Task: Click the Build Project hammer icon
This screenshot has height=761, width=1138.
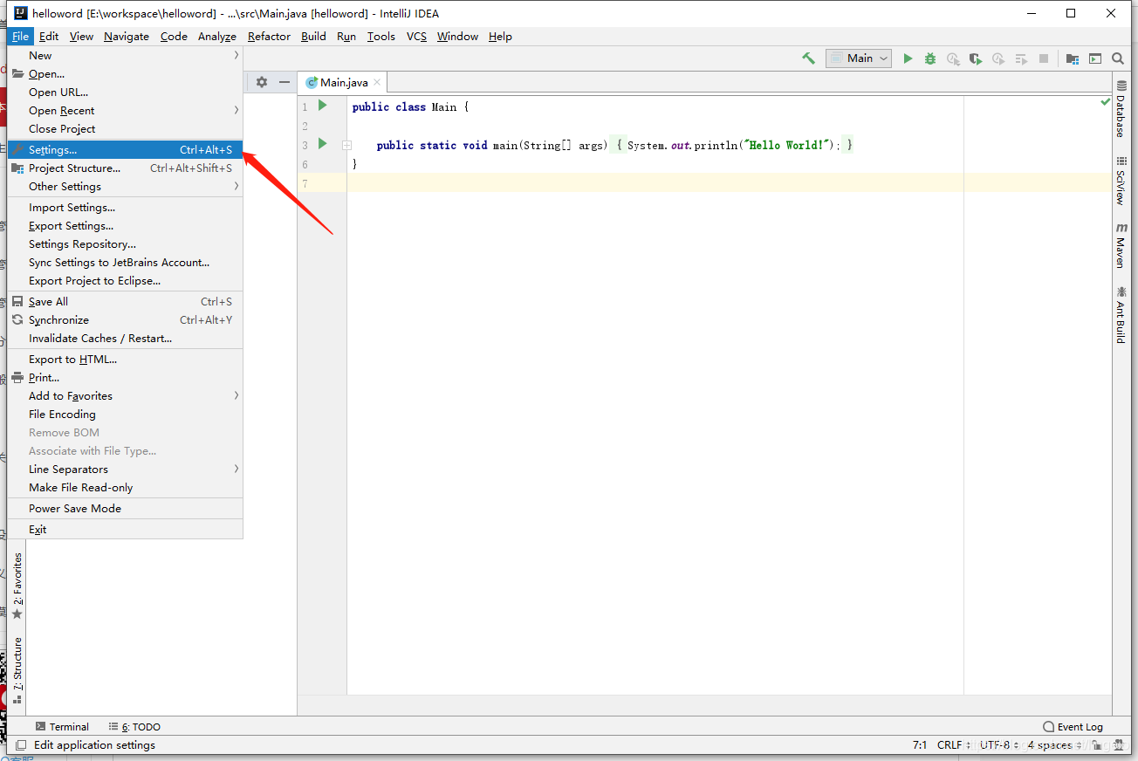Action: (809, 58)
